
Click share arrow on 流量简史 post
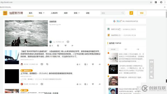[72, 46]
